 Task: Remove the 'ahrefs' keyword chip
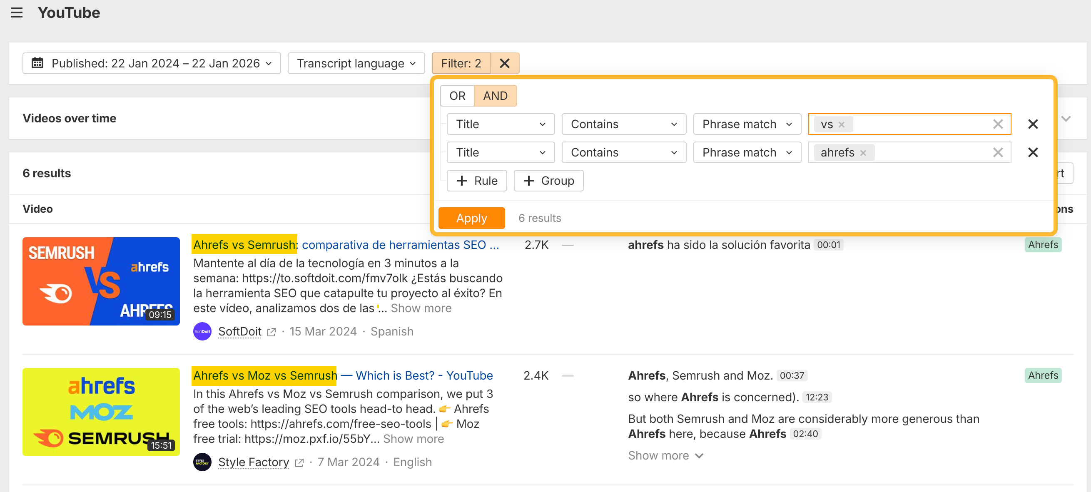click(x=863, y=153)
